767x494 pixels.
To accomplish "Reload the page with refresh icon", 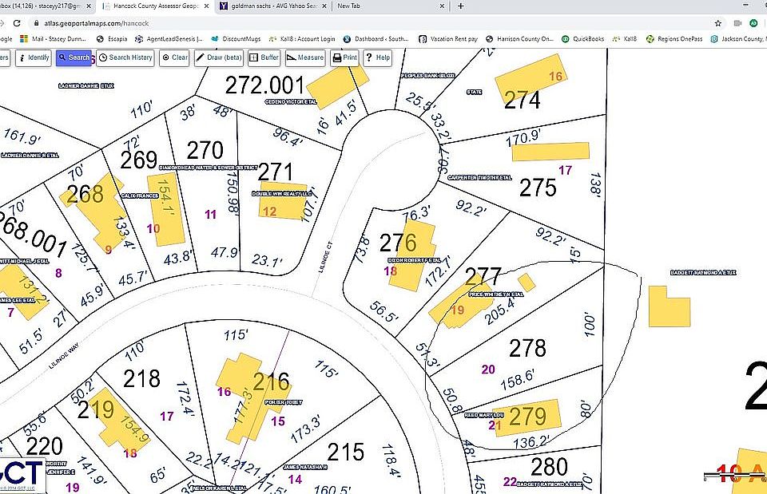I will (x=17, y=23).
